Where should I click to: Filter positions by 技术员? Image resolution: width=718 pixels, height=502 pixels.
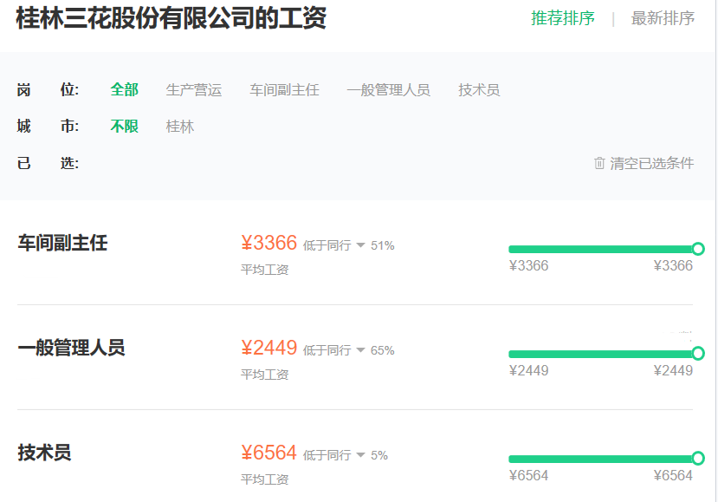(479, 89)
